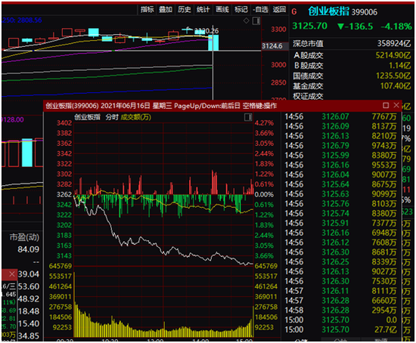Select the tick row with volume 8137万
416x343 pixels.
click(340, 126)
